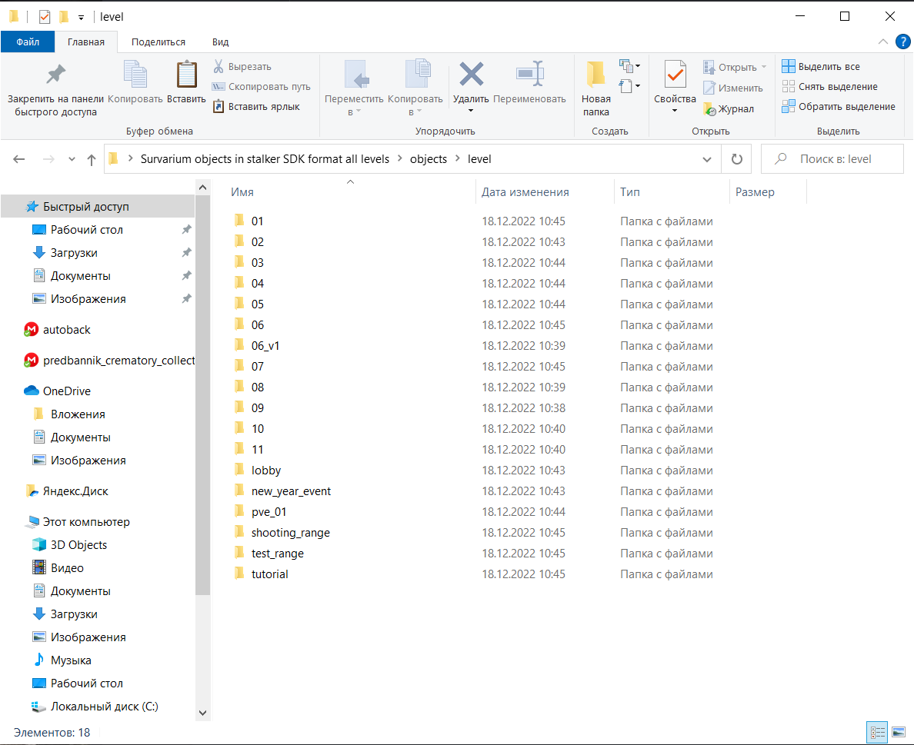914x745 pixels.
Task: Sort by Дата изменения column
Action: (545, 192)
